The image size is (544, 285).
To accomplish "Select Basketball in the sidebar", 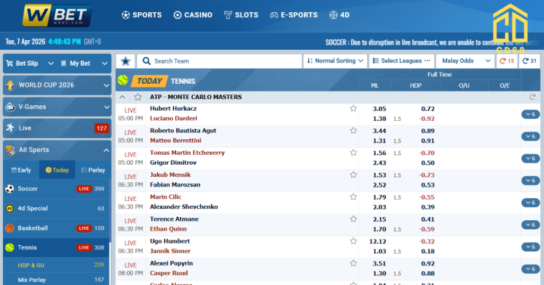I will 32,228.
